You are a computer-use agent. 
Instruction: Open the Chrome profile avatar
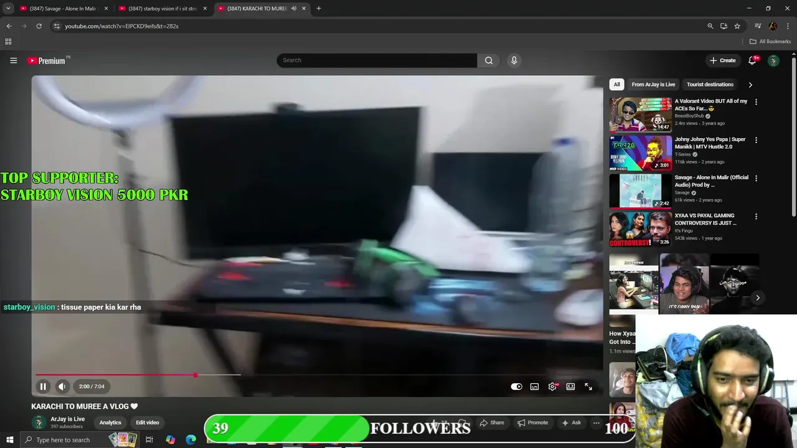tap(773, 26)
